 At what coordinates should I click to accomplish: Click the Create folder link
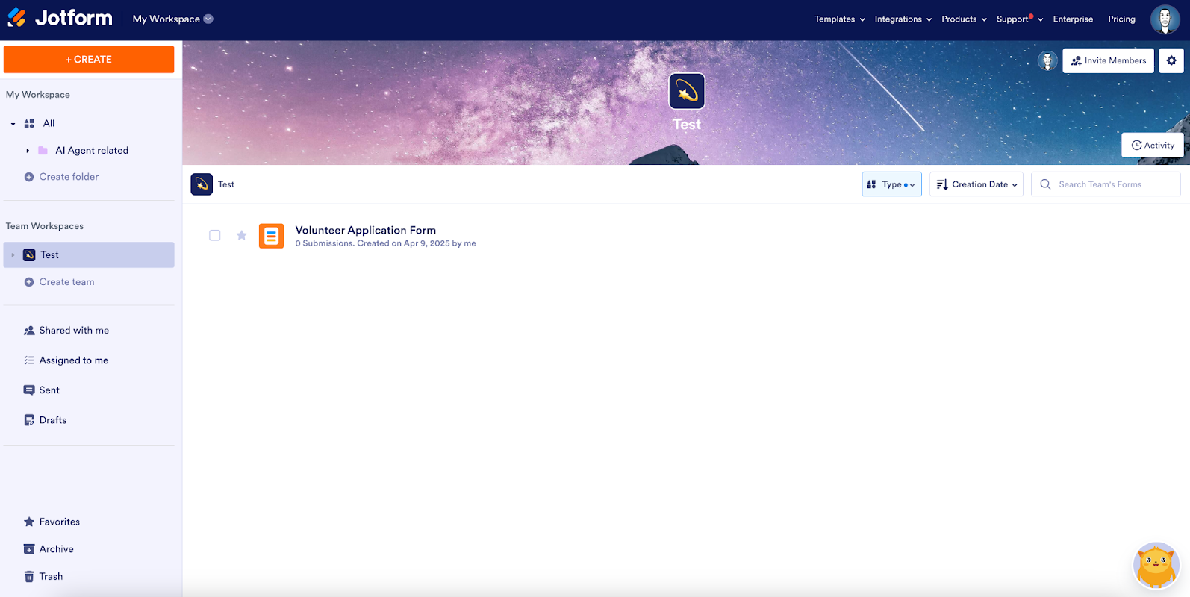tap(69, 177)
